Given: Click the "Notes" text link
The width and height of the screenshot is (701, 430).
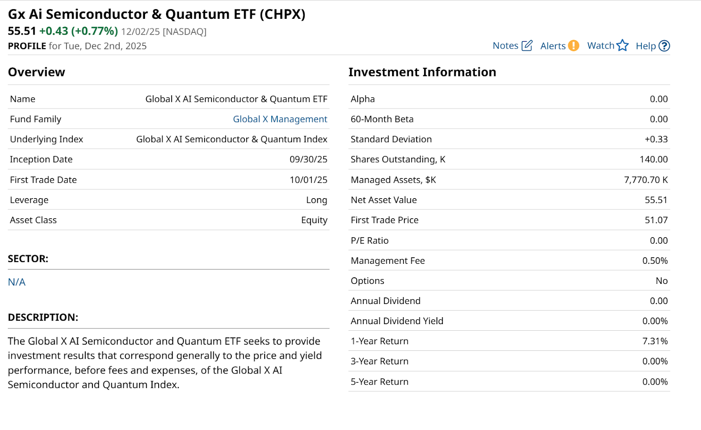Looking at the screenshot, I should 505,45.
